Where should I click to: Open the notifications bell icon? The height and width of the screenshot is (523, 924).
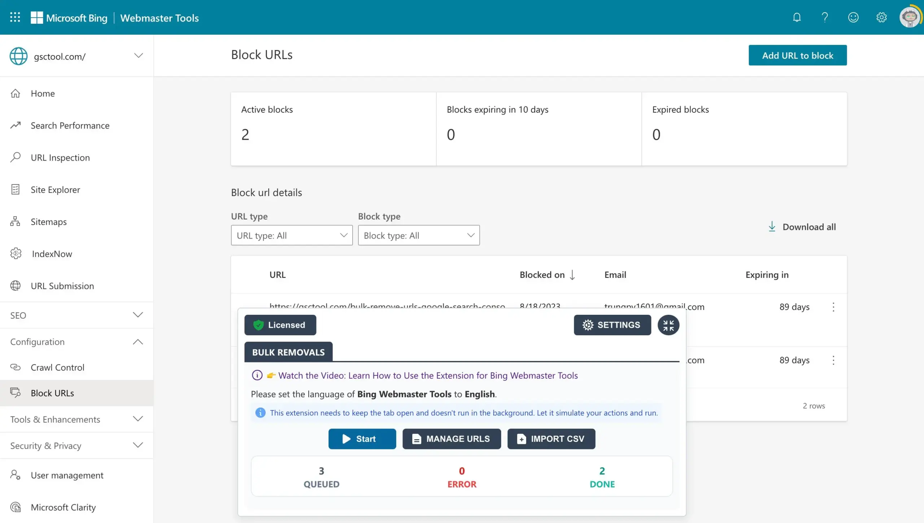[797, 17]
